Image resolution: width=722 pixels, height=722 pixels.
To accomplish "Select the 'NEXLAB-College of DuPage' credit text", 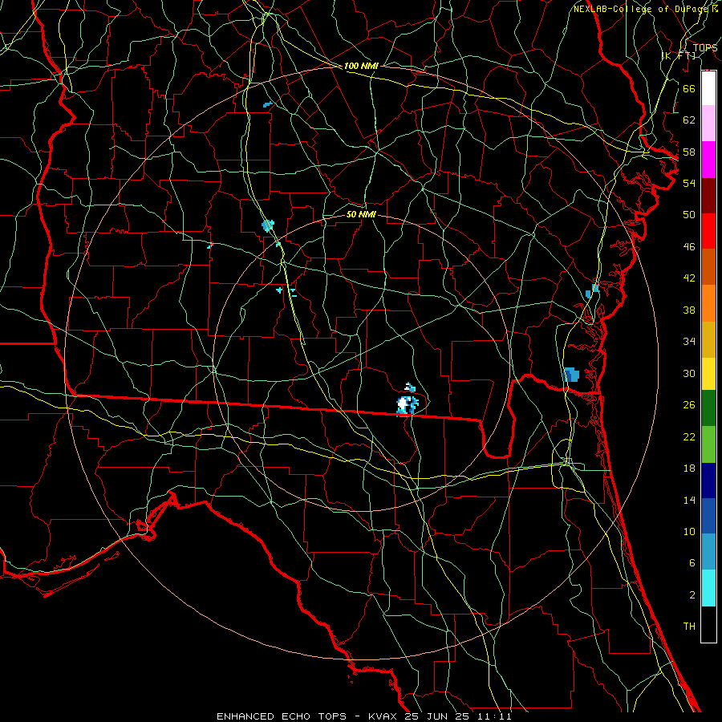I will pos(643,9).
